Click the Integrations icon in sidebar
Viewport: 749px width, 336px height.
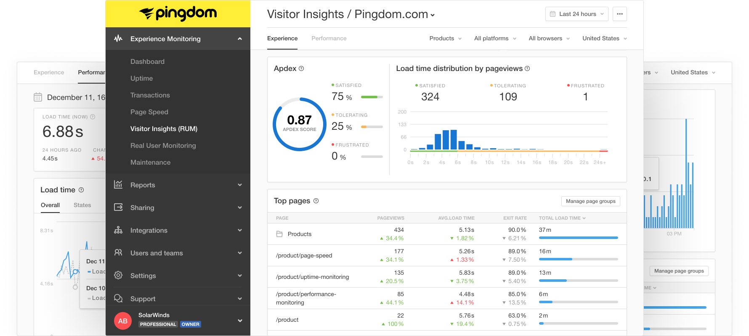pos(118,230)
